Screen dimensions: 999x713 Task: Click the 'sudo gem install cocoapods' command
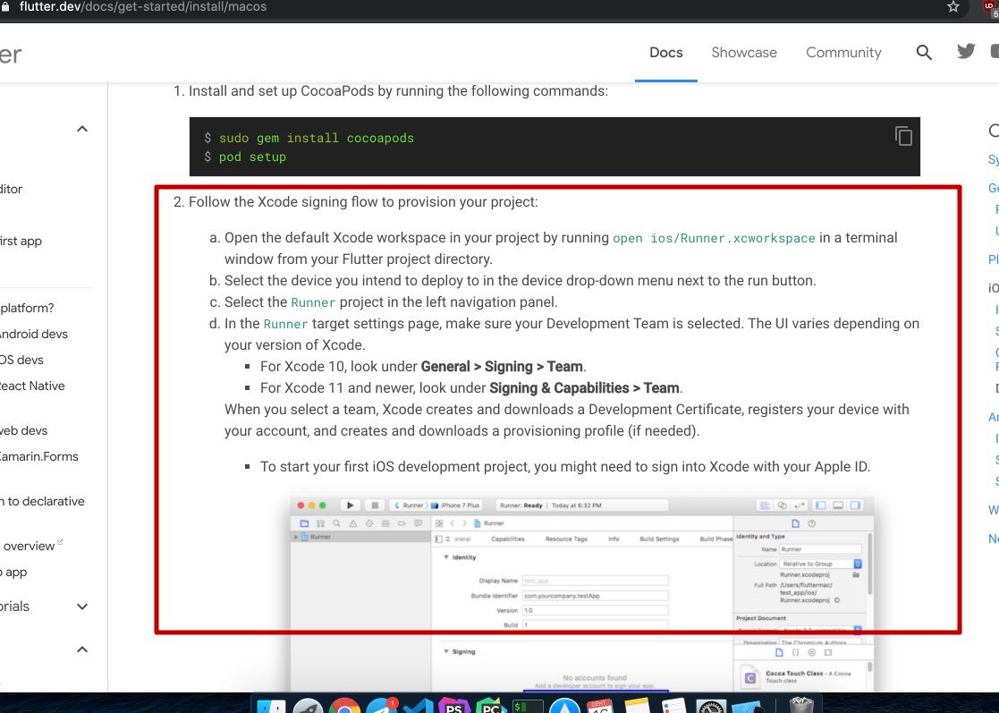pos(316,138)
